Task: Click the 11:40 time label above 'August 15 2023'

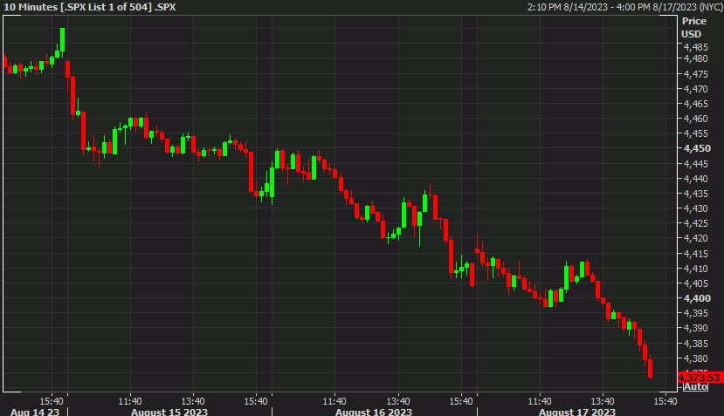Action: [x=130, y=400]
